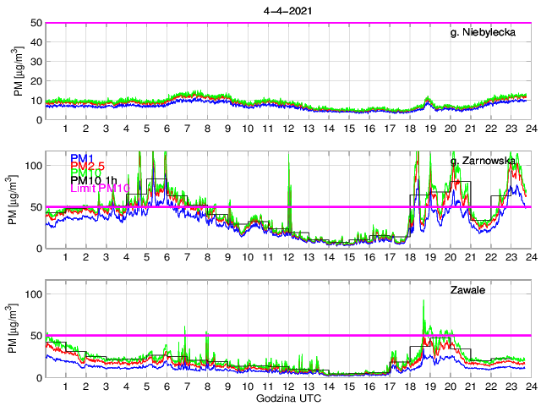The height and width of the screenshot is (406, 541).
Task: Click the top plot's PM y-axis label
Action: (x=19, y=71)
